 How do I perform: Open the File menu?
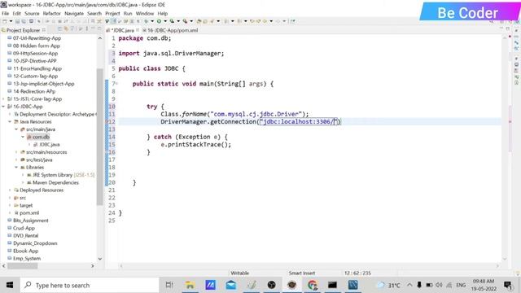pos(6,13)
